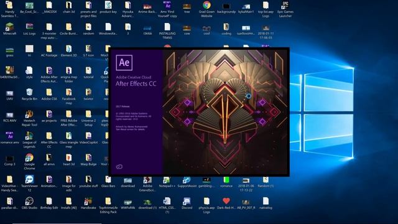Open the After Effects CC folder

coord(49,140)
